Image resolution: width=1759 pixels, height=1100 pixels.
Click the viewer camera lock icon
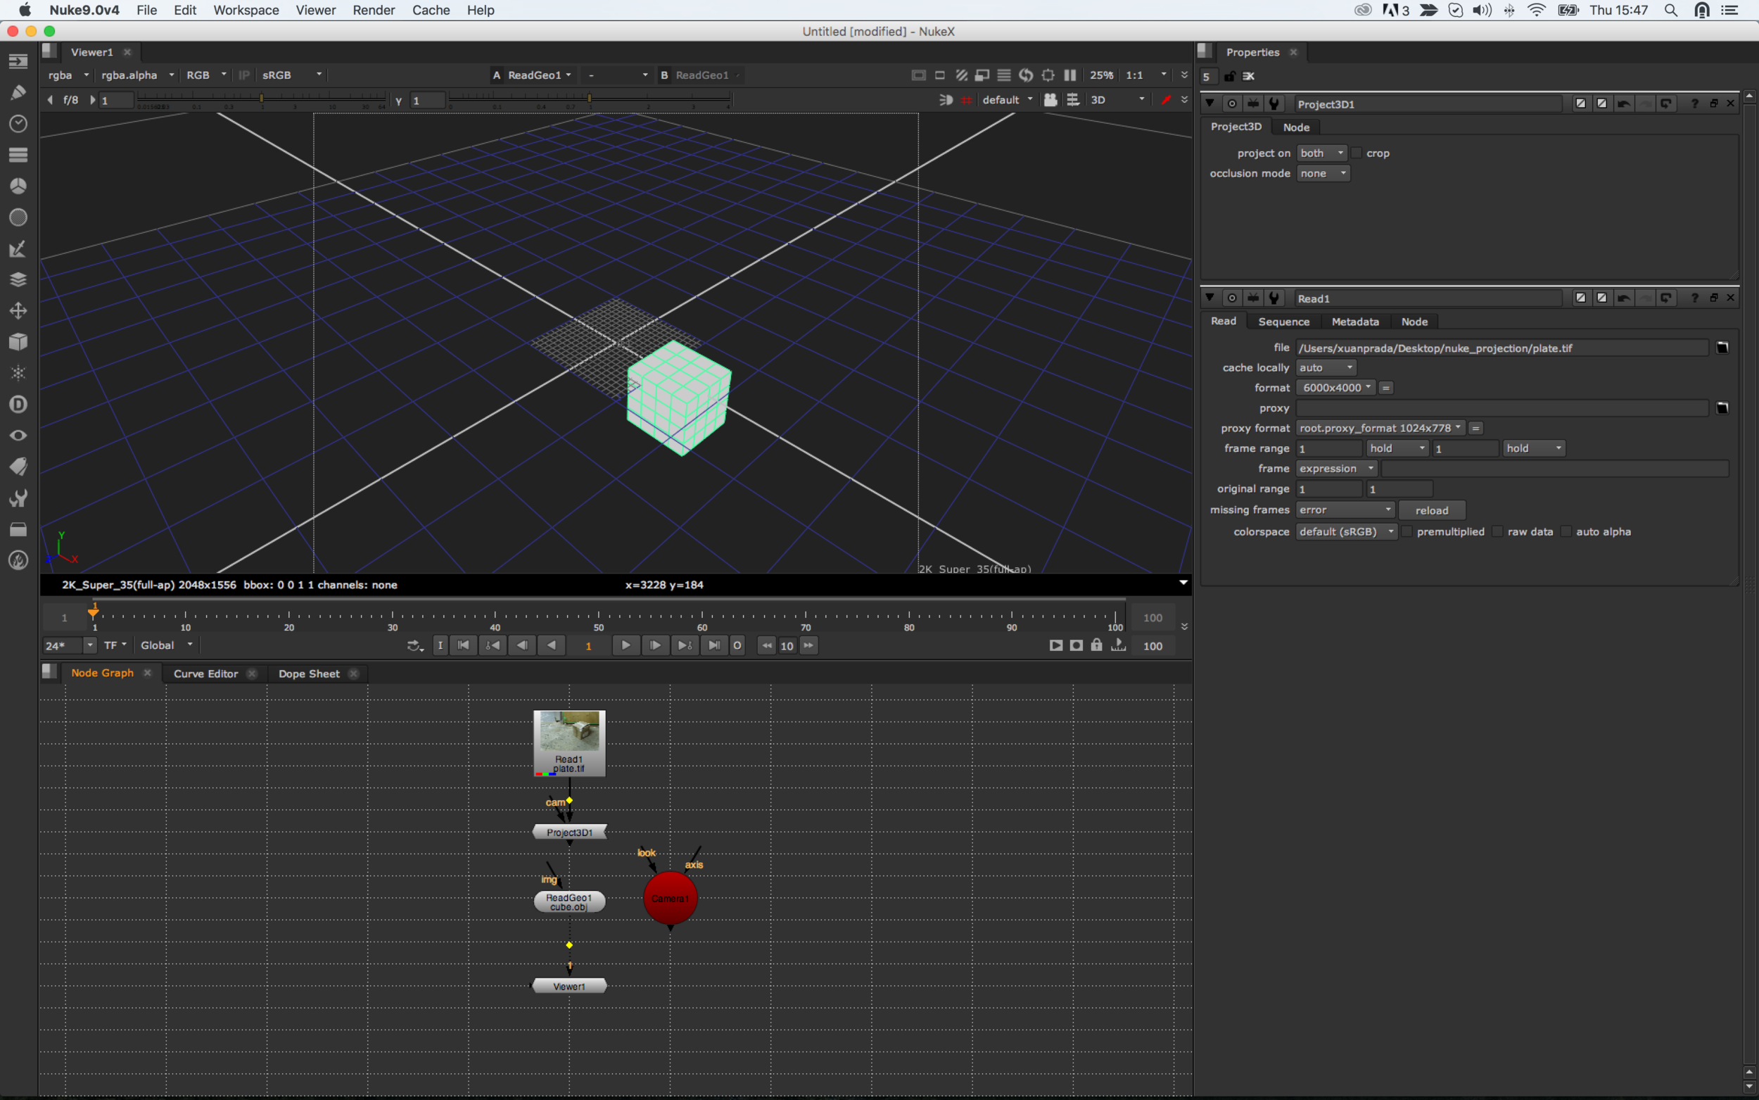point(1050,100)
